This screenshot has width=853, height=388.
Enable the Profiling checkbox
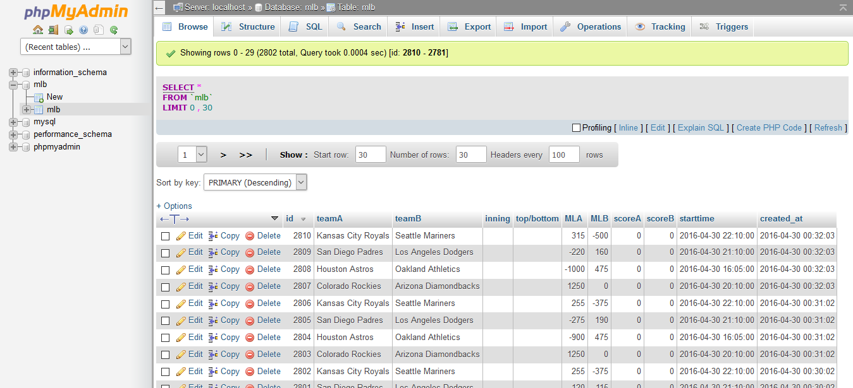[576, 127]
